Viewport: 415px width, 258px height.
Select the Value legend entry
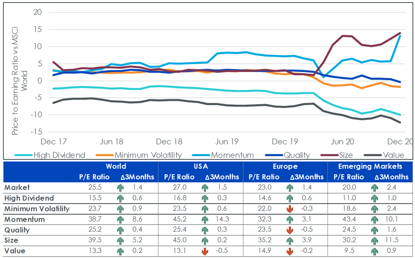point(384,155)
